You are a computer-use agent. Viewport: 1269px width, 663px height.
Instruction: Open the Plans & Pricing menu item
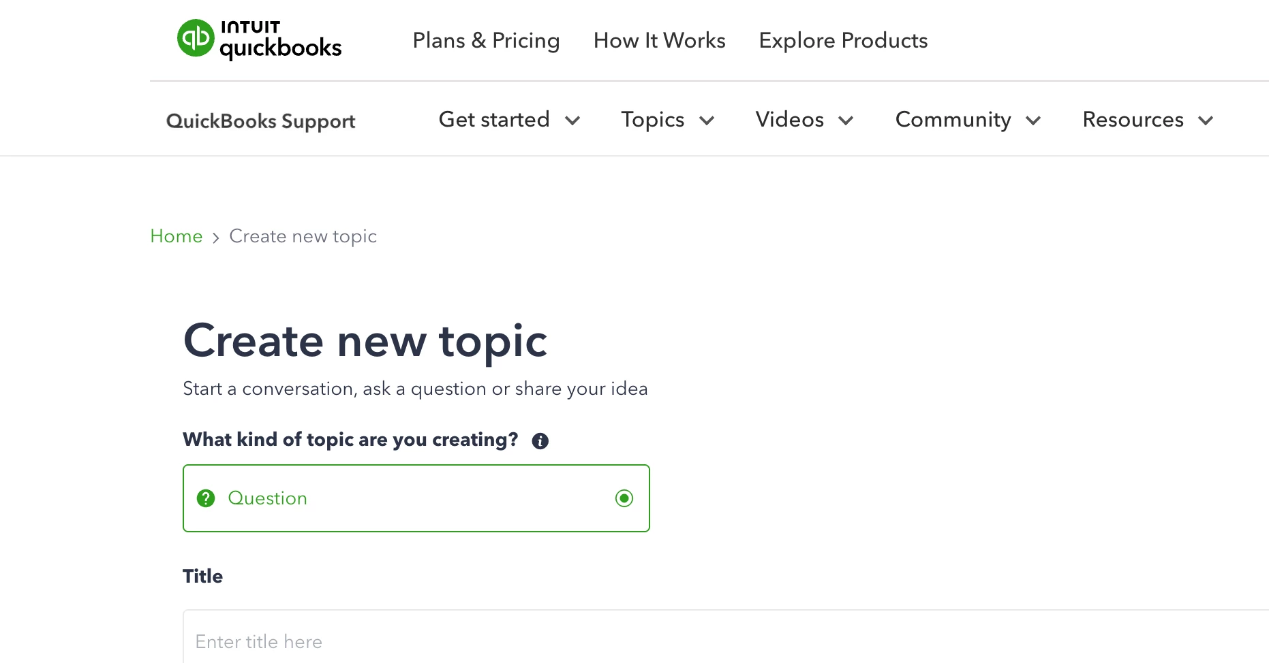pyautogui.click(x=486, y=40)
